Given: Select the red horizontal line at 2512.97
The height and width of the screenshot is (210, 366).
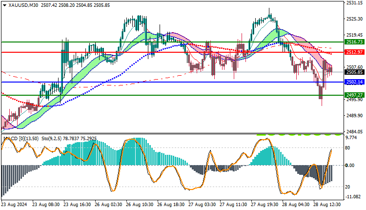Looking at the screenshot, I should 172,52.
